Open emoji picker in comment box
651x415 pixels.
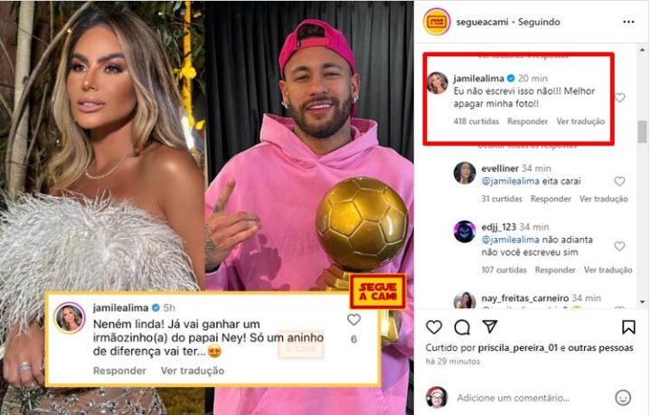(623, 398)
